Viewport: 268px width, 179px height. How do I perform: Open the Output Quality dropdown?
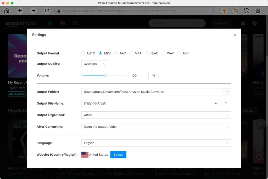pos(94,64)
